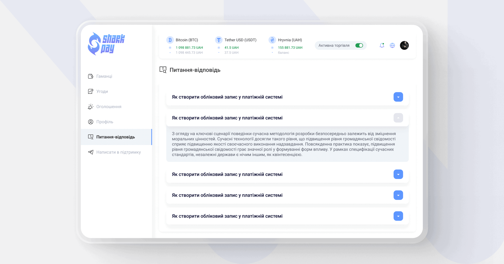
Task: Click the wallet icon beside Гаманці
Action: (91, 76)
